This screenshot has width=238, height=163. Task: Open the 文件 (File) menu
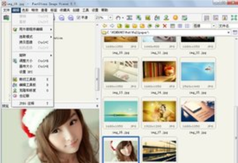point(6,10)
